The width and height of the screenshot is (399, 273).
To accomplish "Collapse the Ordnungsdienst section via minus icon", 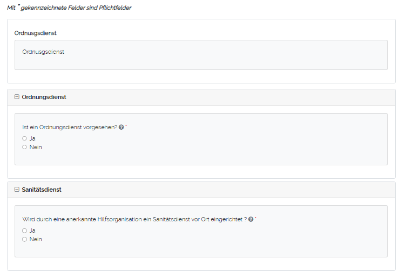I will pyautogui.click(x=17, y=97).
